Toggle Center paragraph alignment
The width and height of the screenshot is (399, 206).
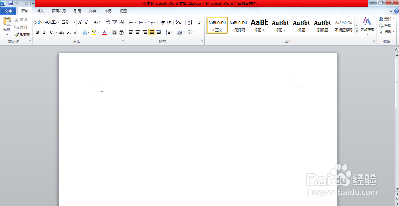[138, 32]
